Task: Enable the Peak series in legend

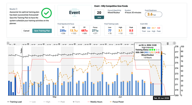Action: [x=61, y=102]
